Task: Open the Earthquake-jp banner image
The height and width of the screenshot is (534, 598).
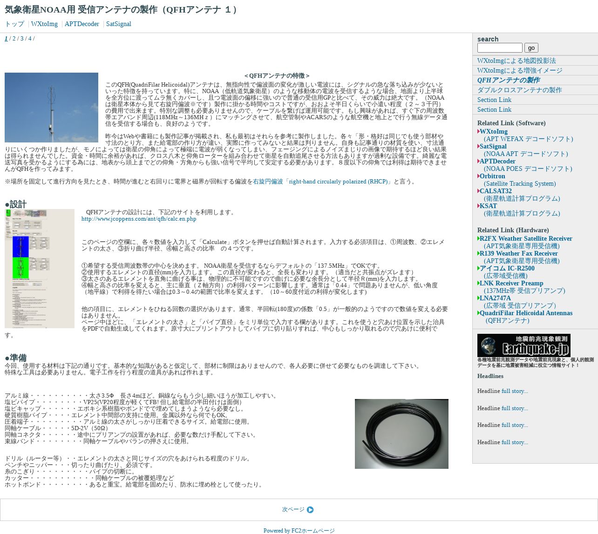Action: point(523,345)
